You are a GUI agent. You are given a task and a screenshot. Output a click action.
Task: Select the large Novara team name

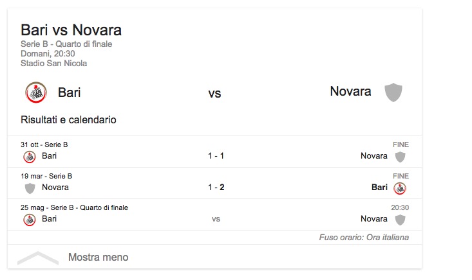(x=350, y=91)
